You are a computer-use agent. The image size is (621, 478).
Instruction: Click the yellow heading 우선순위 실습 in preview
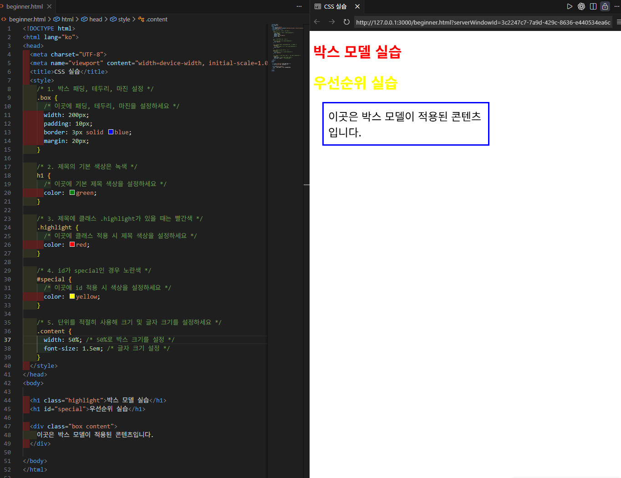pos(356,82)
